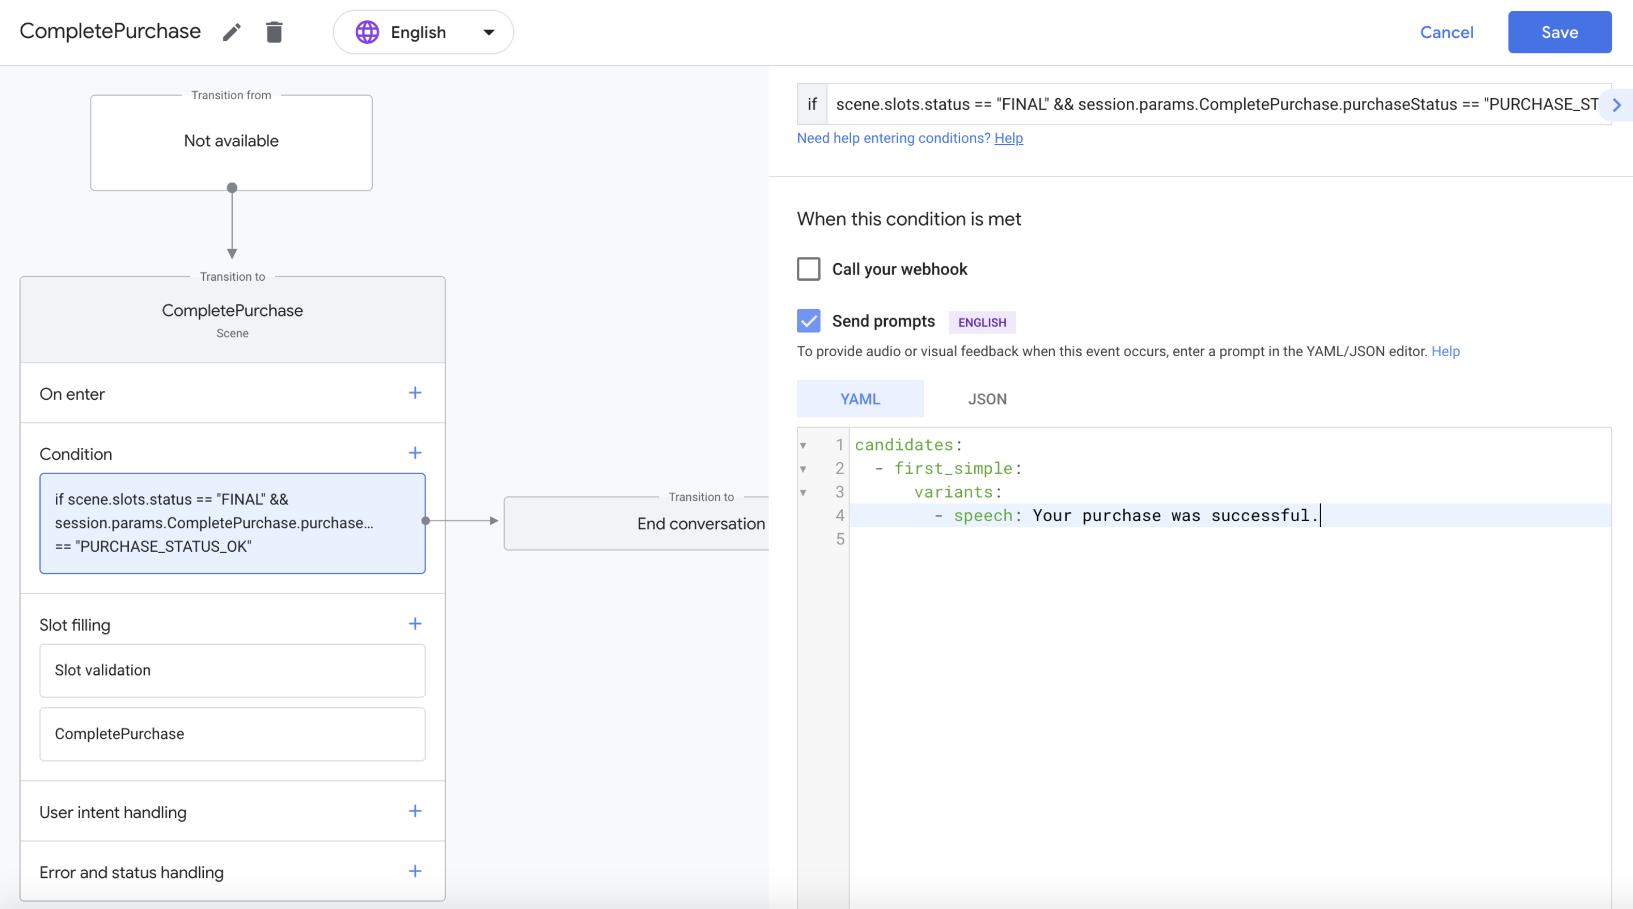Click the globe icon in the language selector
The width and height of the screenshot is (1633, 909).
tap(367, 33)
